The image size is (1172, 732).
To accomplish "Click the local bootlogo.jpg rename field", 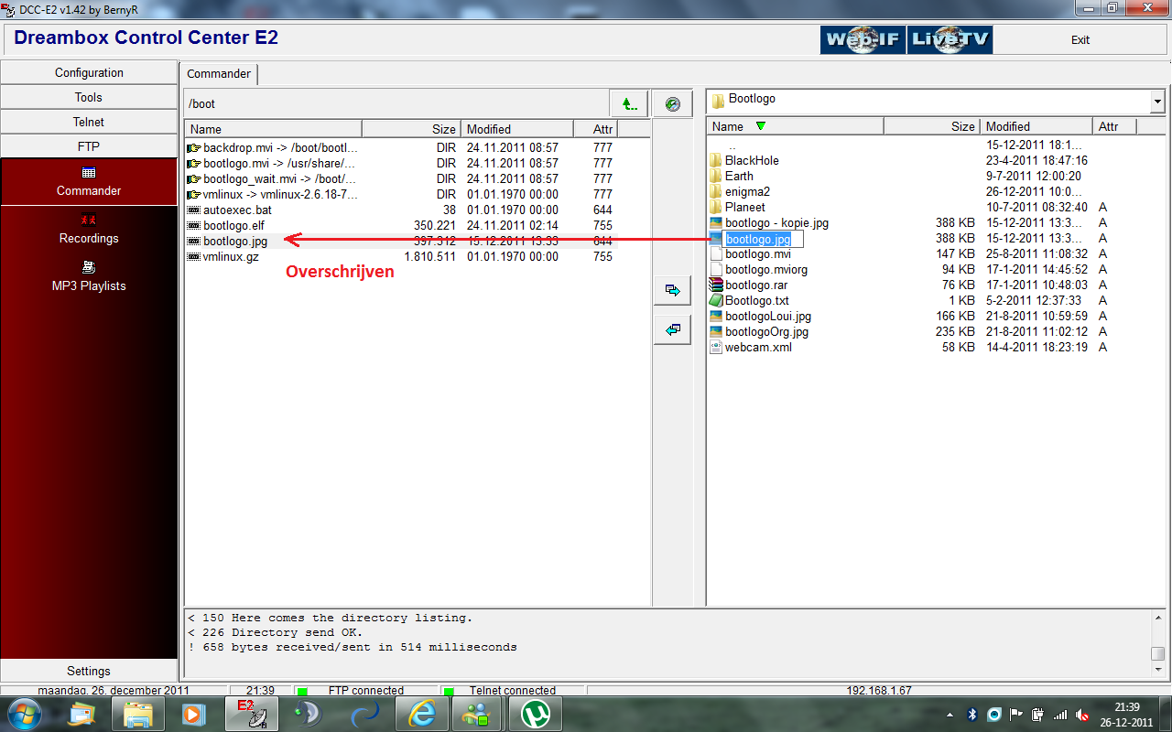I will (x=764, y=239).
